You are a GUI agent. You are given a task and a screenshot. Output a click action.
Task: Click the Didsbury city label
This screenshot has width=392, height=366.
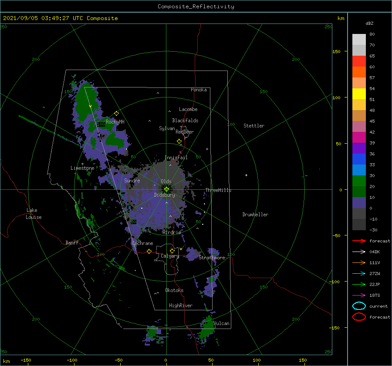click(165, 195)
